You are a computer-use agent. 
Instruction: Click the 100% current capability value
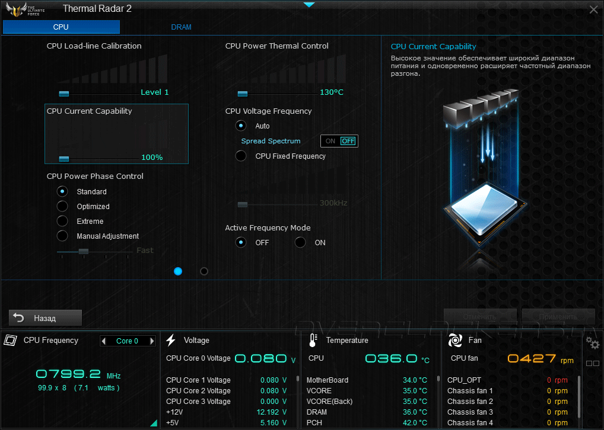(152, 158)
